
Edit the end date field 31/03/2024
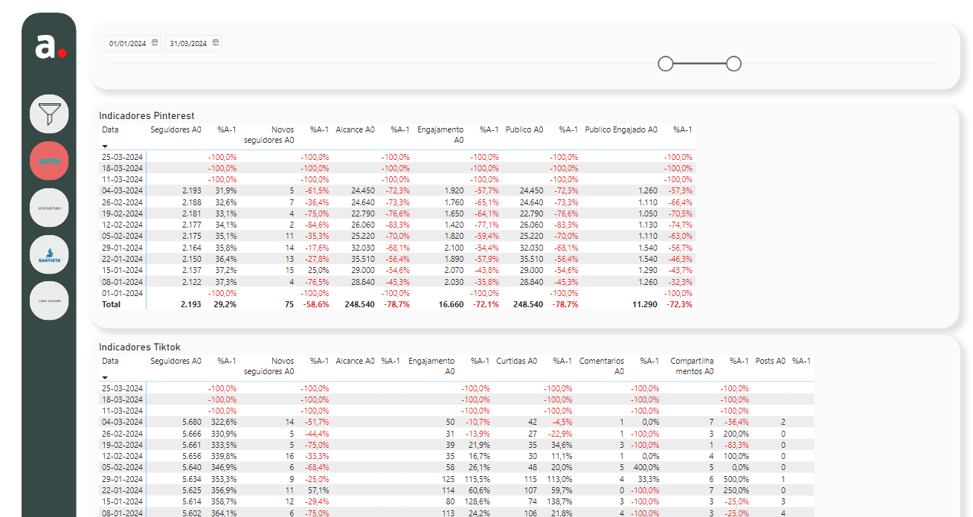188,44
